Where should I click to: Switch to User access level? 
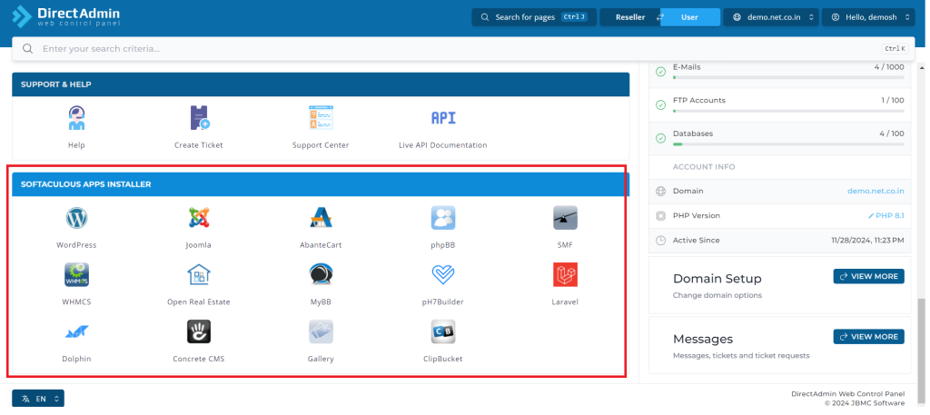pyautogui.click(x=690, y=17)
